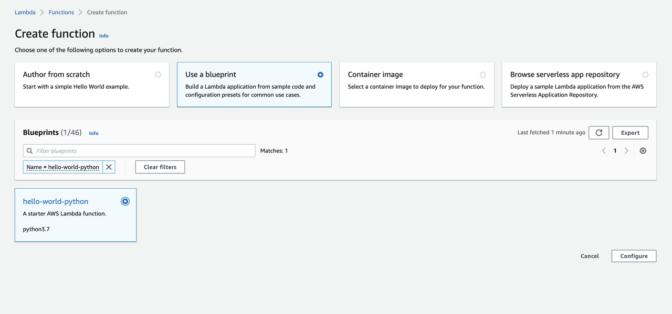This screenshot has height=314, width=672.
Task: Open blueprint preferences gear icon
Action: 643,150
